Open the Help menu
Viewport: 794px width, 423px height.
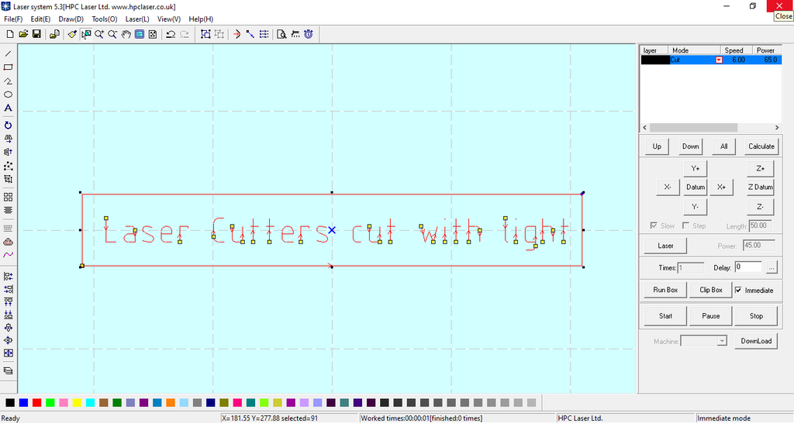(x=201, y=19)
